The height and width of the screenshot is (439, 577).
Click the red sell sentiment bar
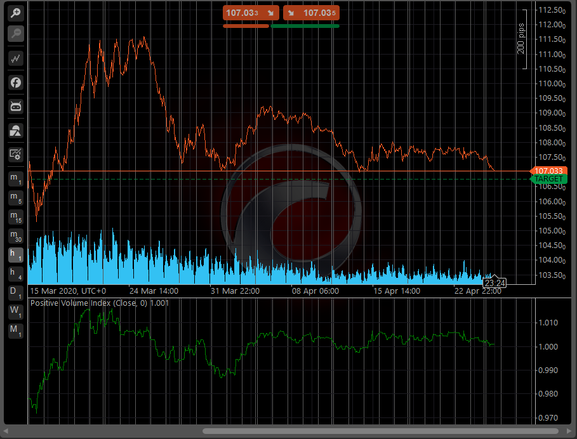[246, 26]
